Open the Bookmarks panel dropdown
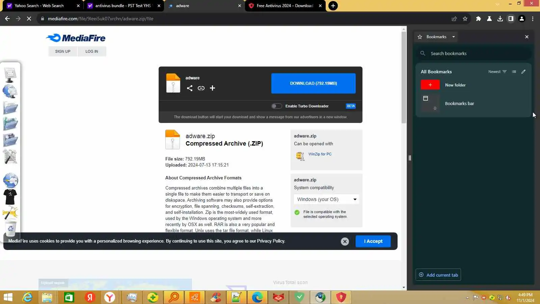This screenshot has width=540, height=304. (454, 37)
